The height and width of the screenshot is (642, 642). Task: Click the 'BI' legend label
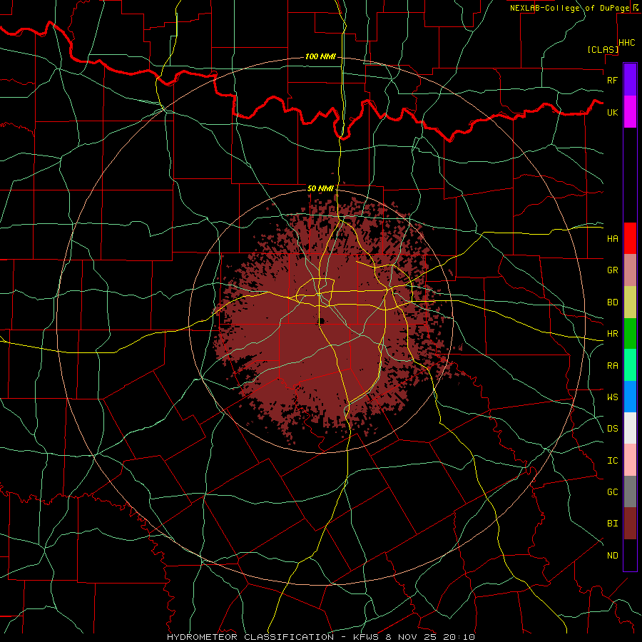pos(613,524)
